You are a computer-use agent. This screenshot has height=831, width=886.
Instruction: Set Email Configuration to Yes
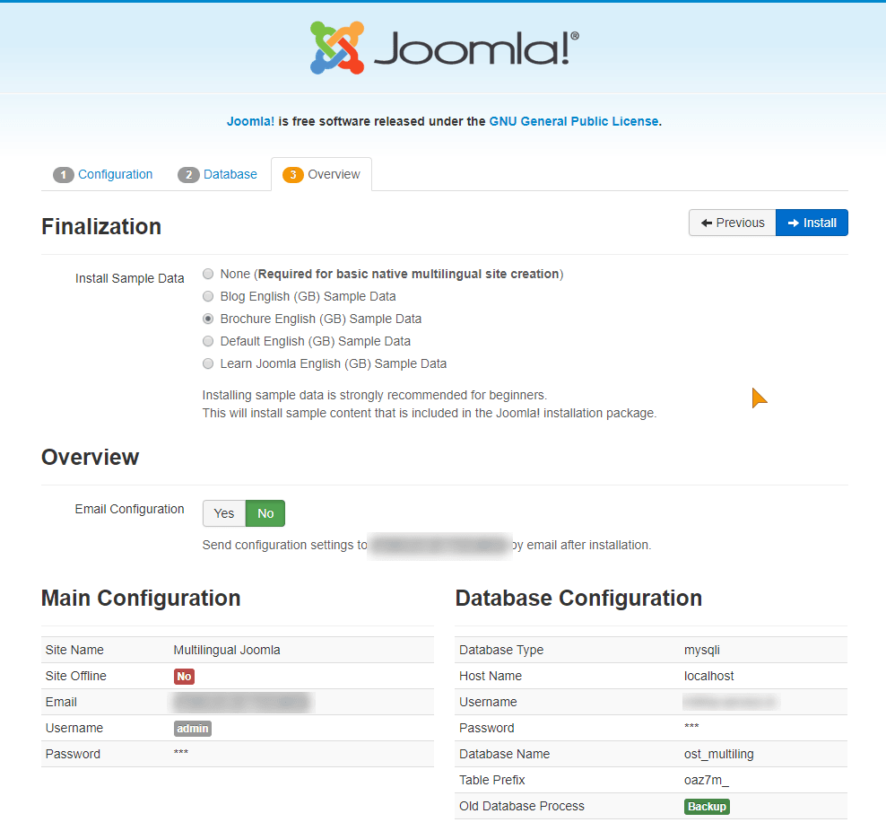(224, 513)
